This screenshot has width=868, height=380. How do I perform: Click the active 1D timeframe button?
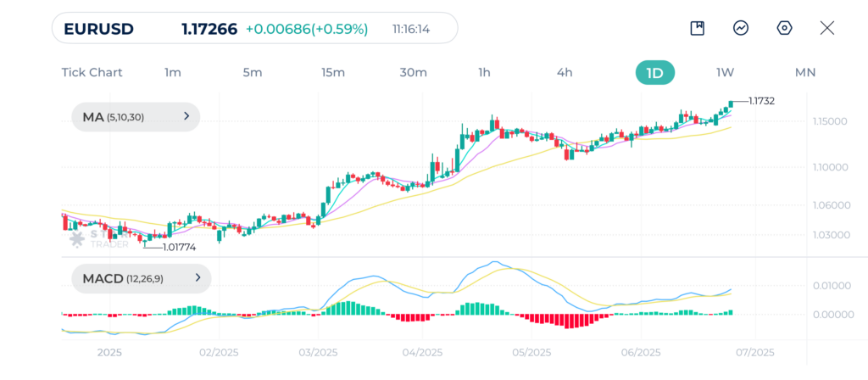654,72
